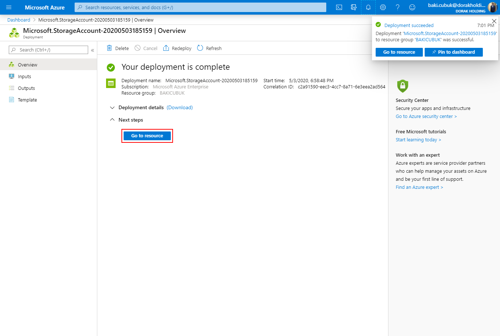The height and width of the screenshot is (336, 500).
Task: Open the Microsoft.StorageAccount deployment link in the notification
Action: (450, 34)
